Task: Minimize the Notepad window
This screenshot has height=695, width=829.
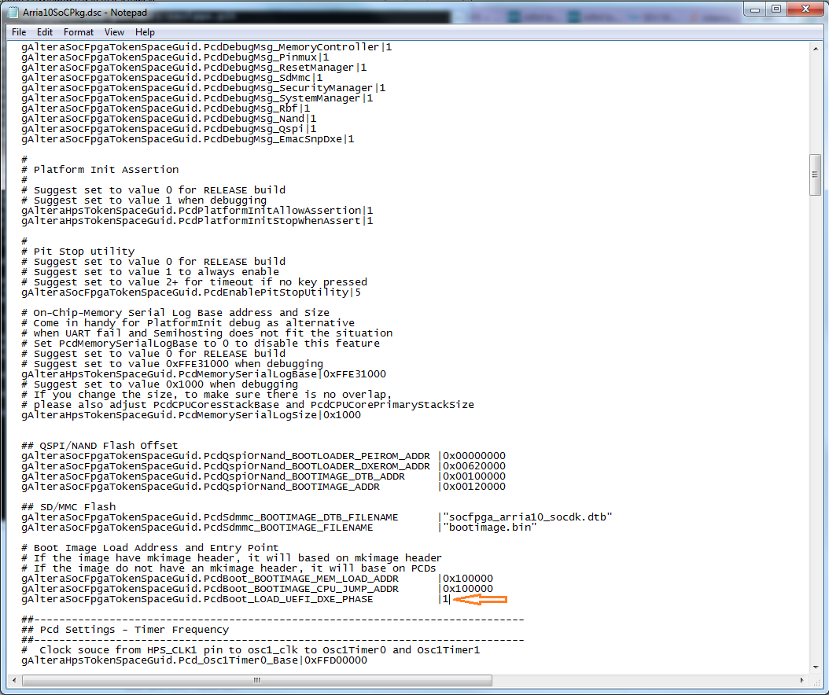Action: [x=754, y=9]
